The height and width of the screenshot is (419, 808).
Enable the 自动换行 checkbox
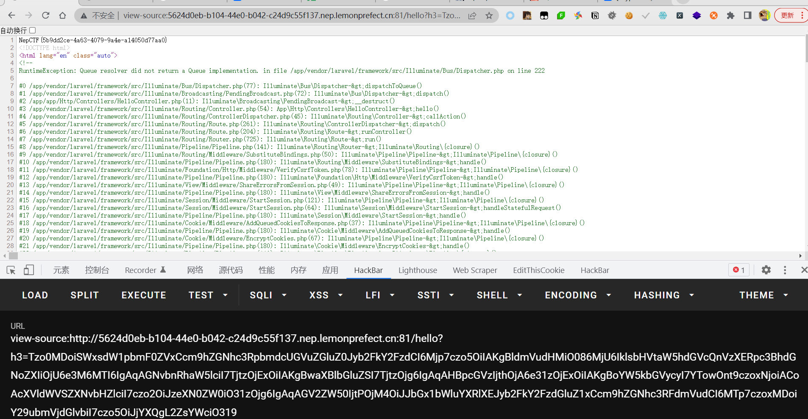click(x=32, y=30)
